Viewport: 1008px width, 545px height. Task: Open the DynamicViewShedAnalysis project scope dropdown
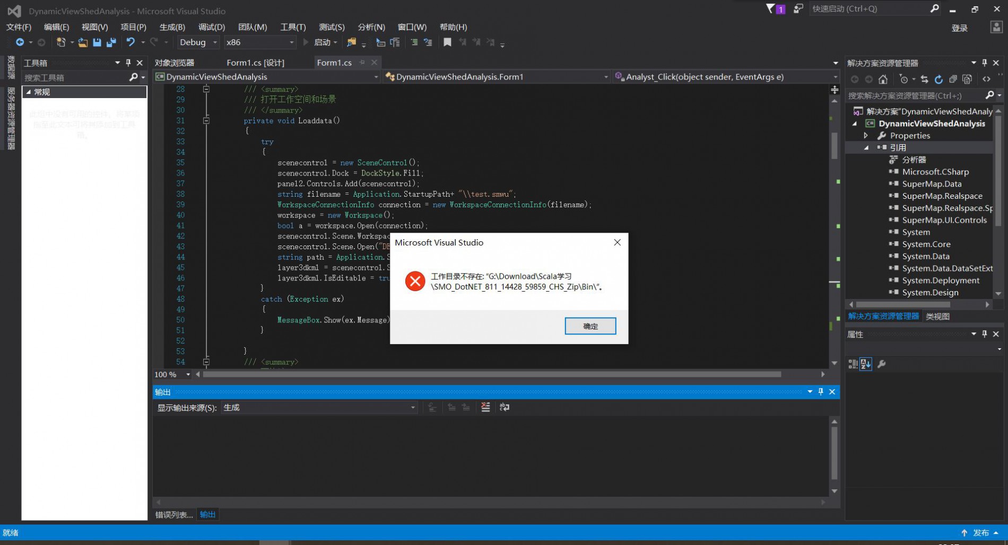tap(267, 77)
